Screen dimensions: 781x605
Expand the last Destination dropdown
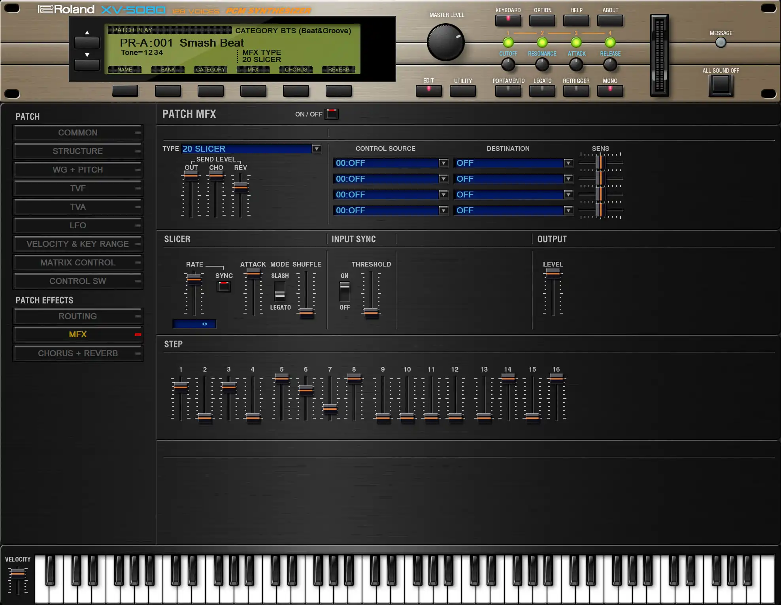coord(568,210)
